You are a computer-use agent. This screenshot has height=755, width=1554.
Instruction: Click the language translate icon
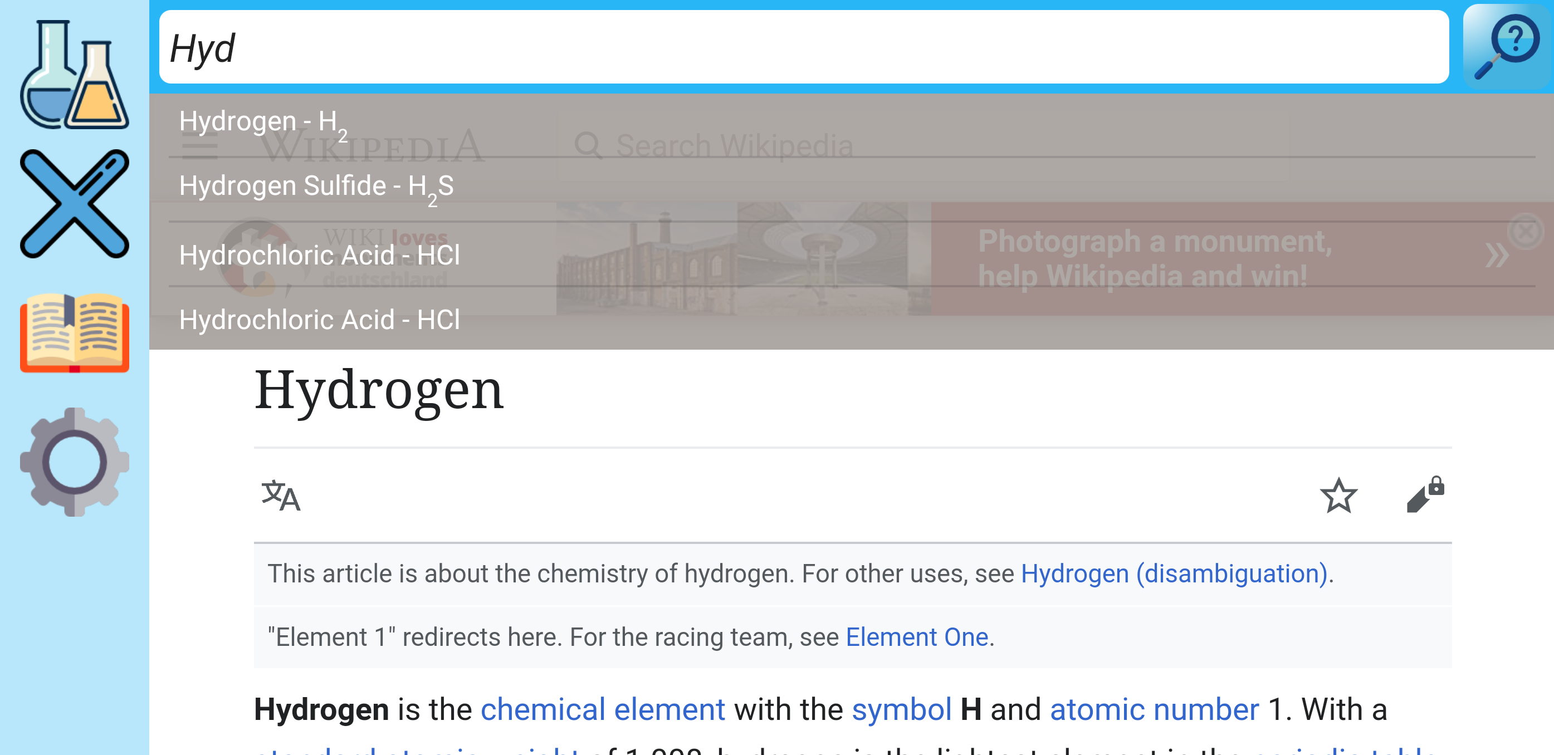tap(281, 496)
